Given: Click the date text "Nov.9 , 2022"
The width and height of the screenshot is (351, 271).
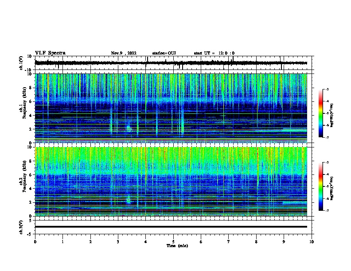Looking at the screenshot, I should pyautogui.click(x=124, y=53).
